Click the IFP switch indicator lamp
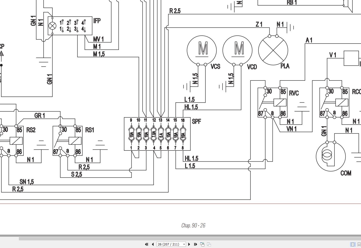Screen dimensions: 361x248 coord(53,26)
